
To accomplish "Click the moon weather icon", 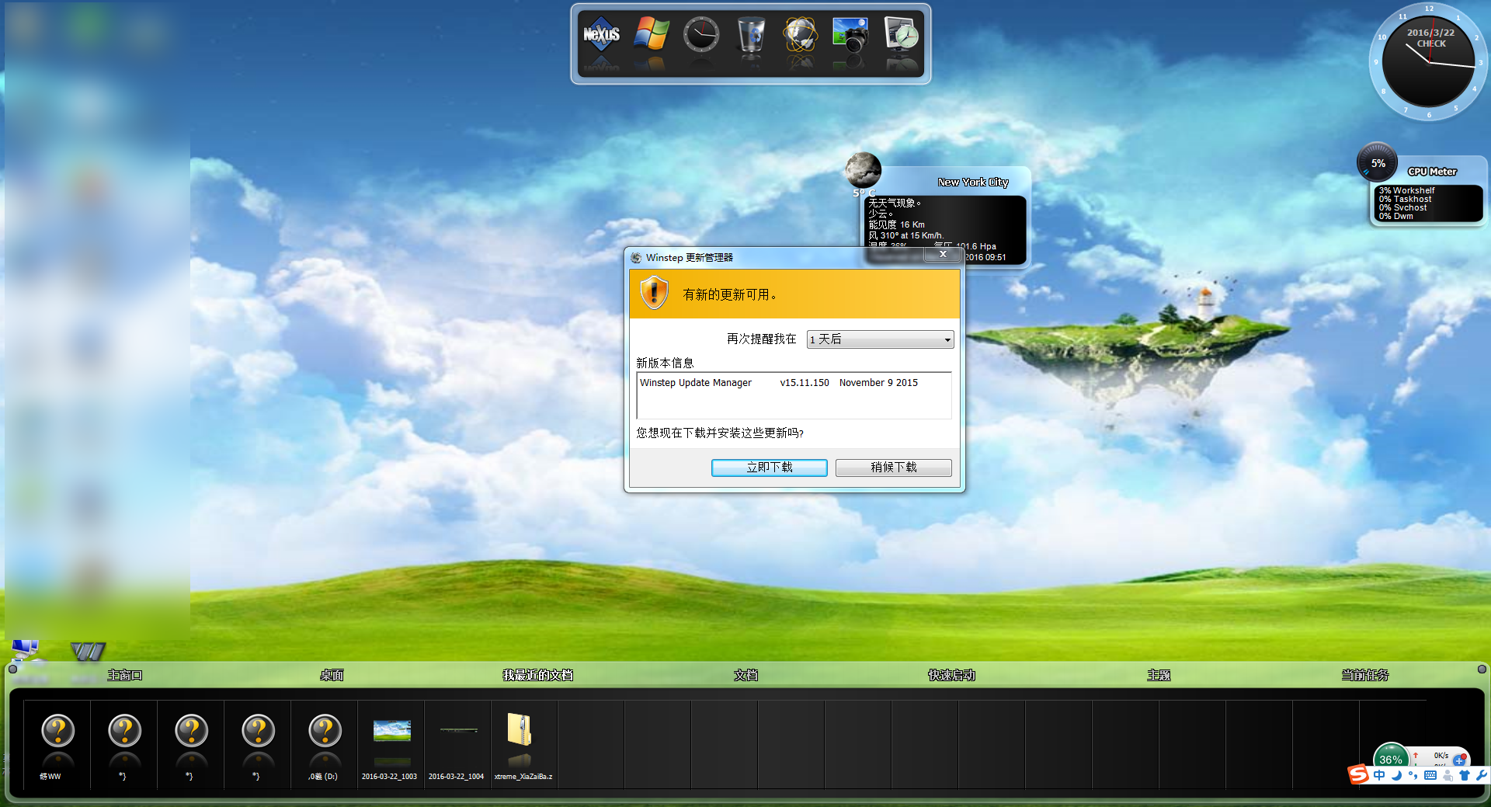I will [863, 169].
